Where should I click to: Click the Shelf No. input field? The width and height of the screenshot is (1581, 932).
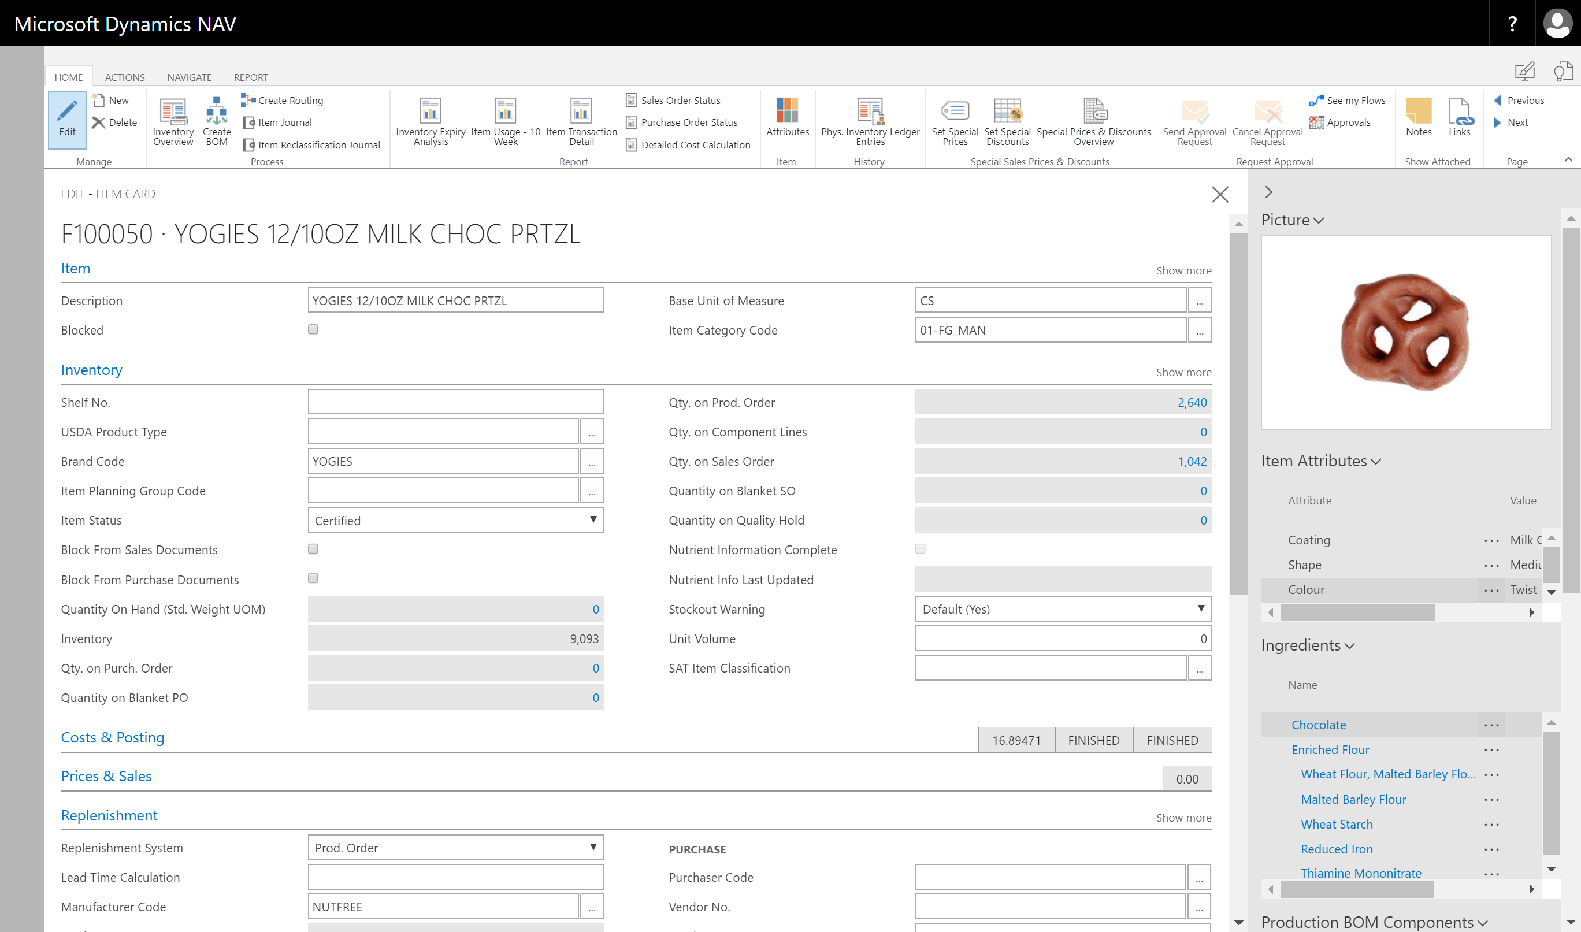(455, 402)
